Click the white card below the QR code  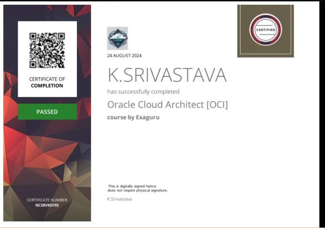click(x=47, y=93)
